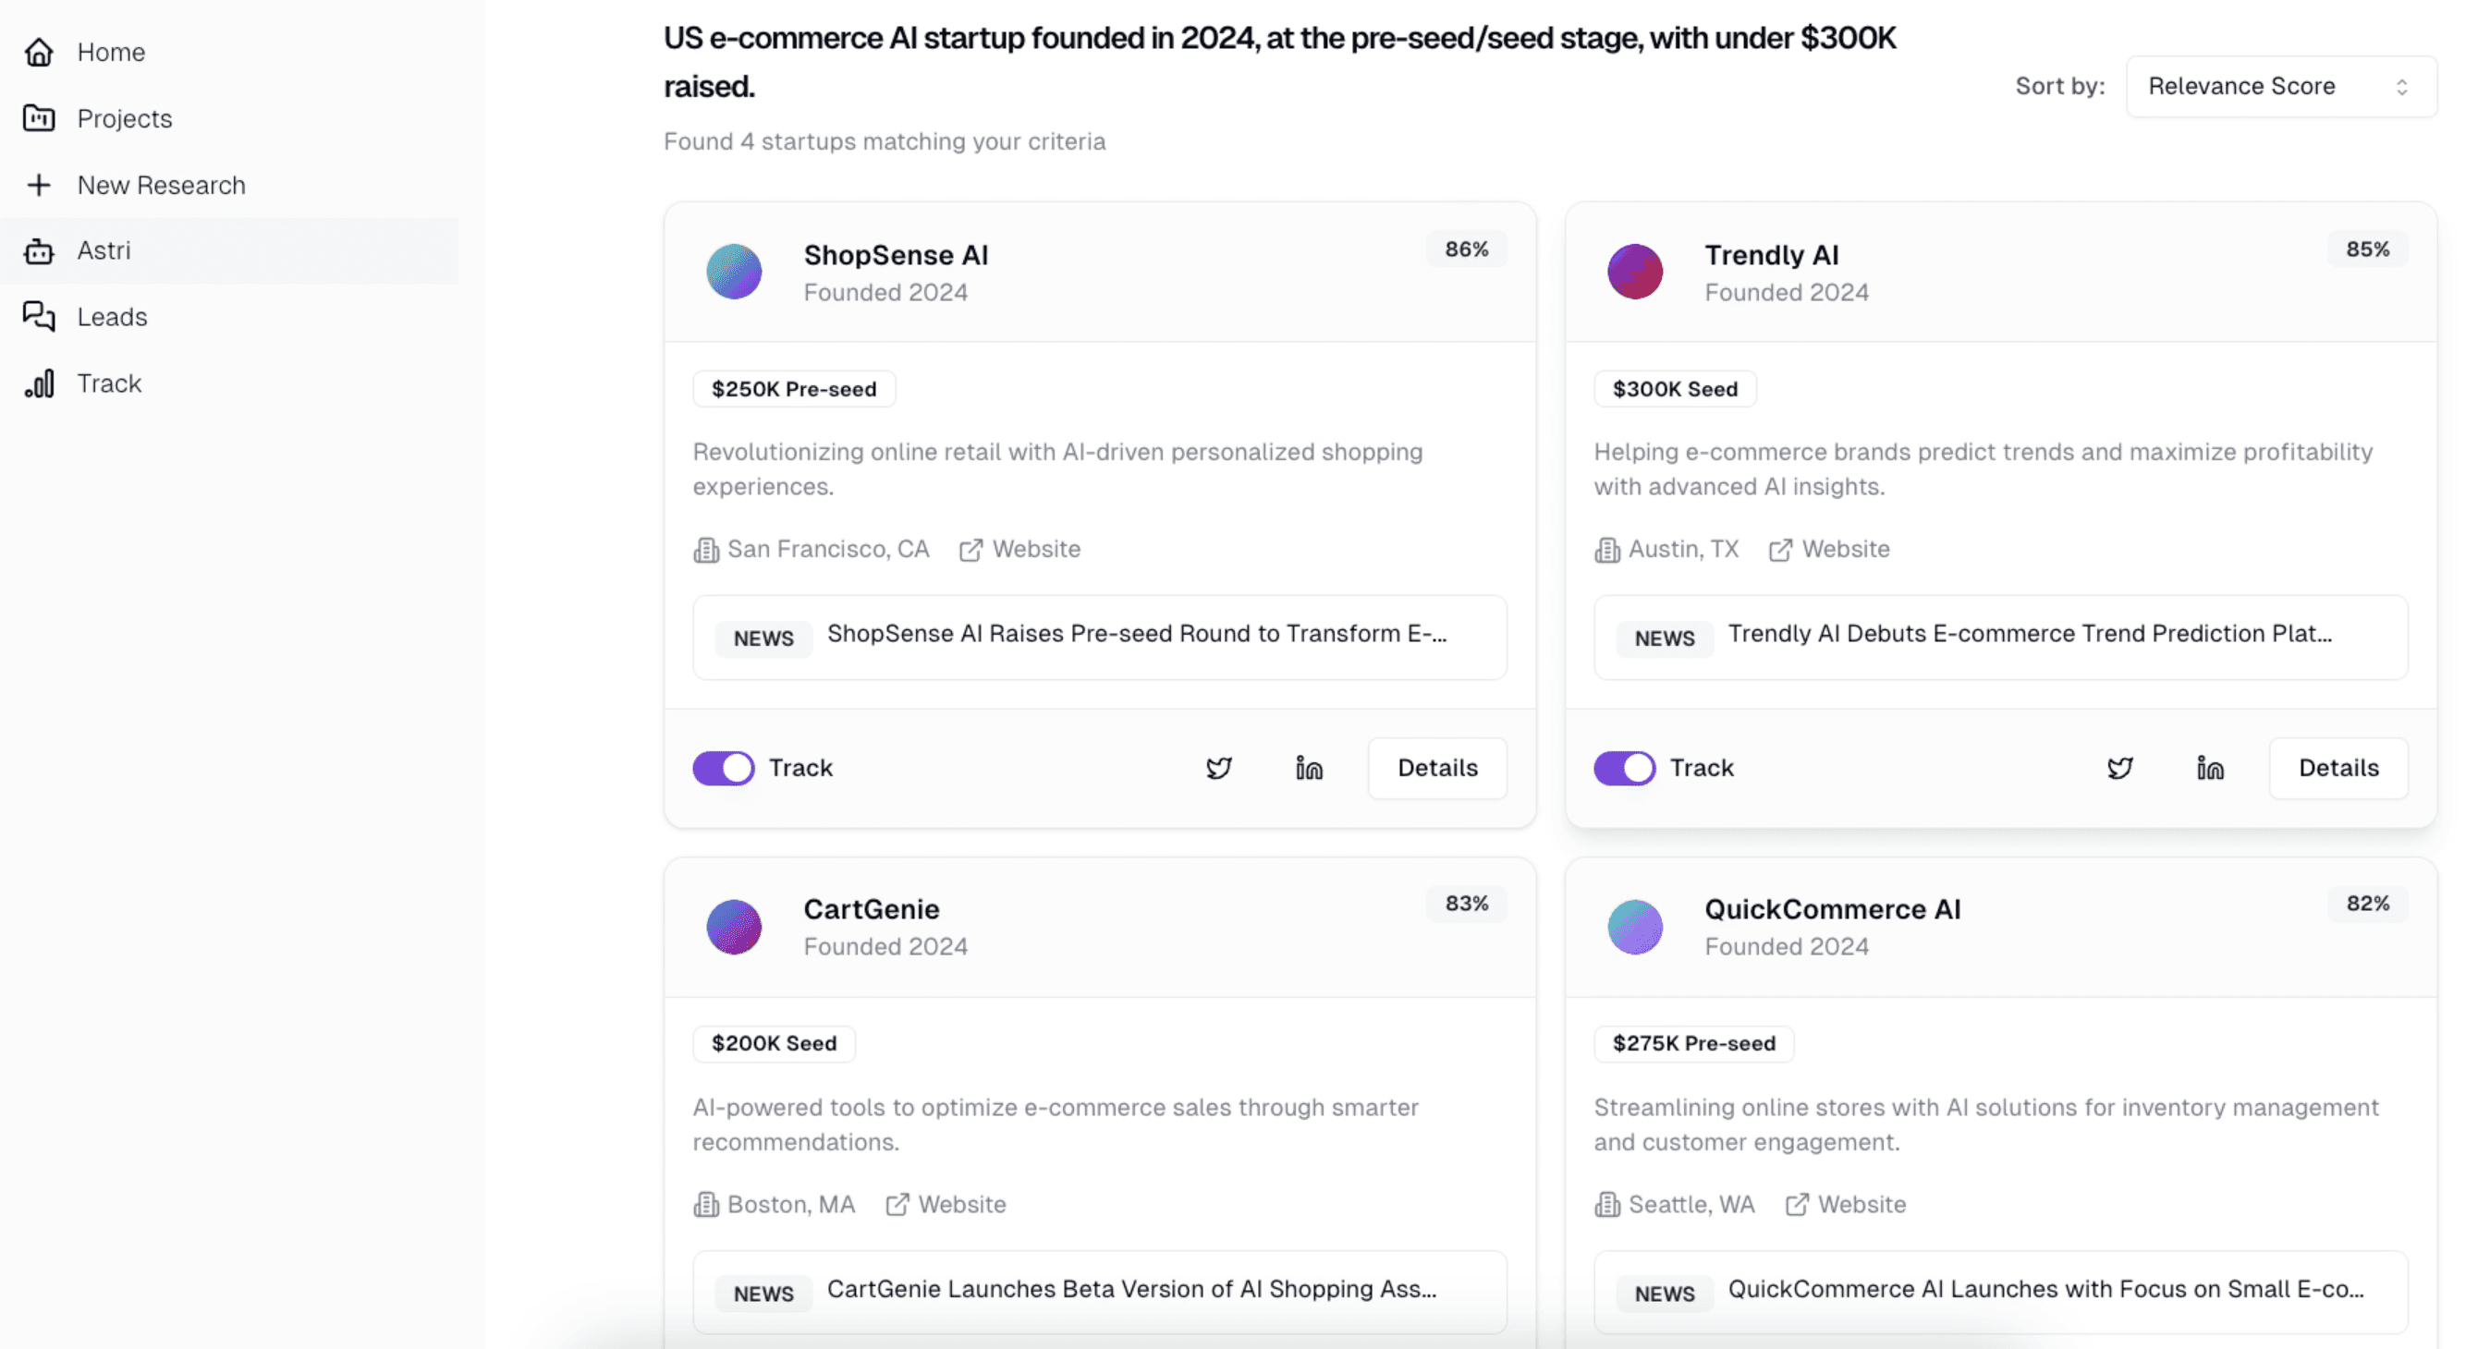
Task: Click QuickCommerce AI gradient logo avatar
Action: point(1634,927)
